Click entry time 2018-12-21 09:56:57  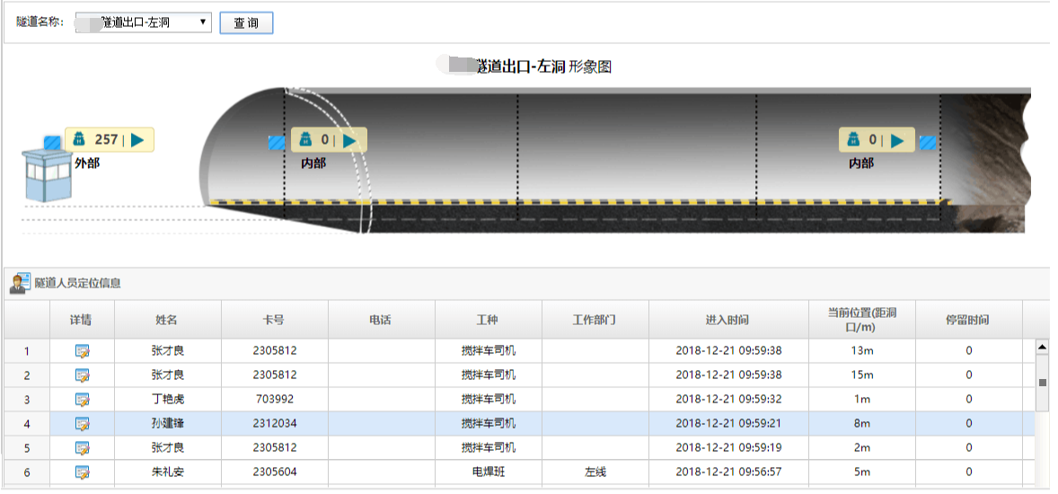pos(728,472)
